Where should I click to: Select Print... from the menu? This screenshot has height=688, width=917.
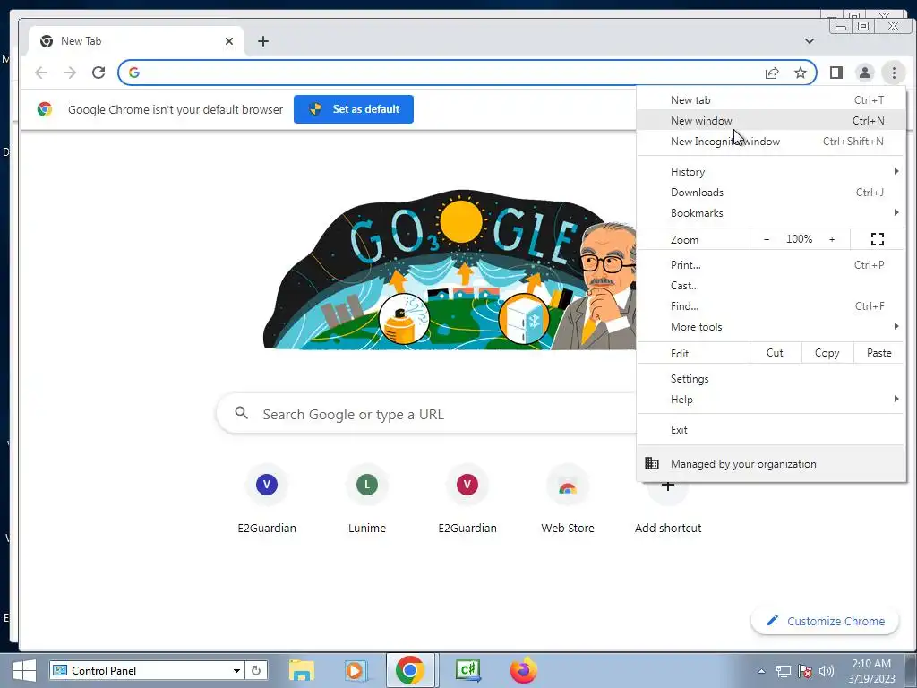[771, 265]
